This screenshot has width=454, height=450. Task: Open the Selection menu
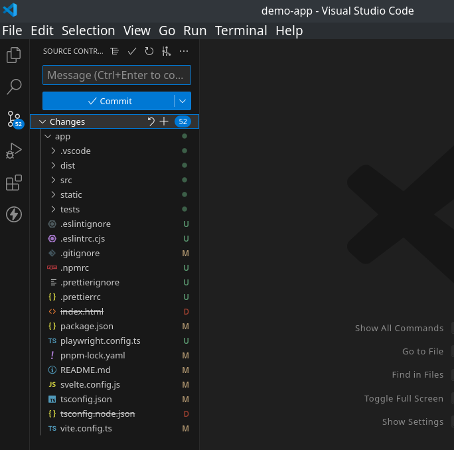click(88, 31)
